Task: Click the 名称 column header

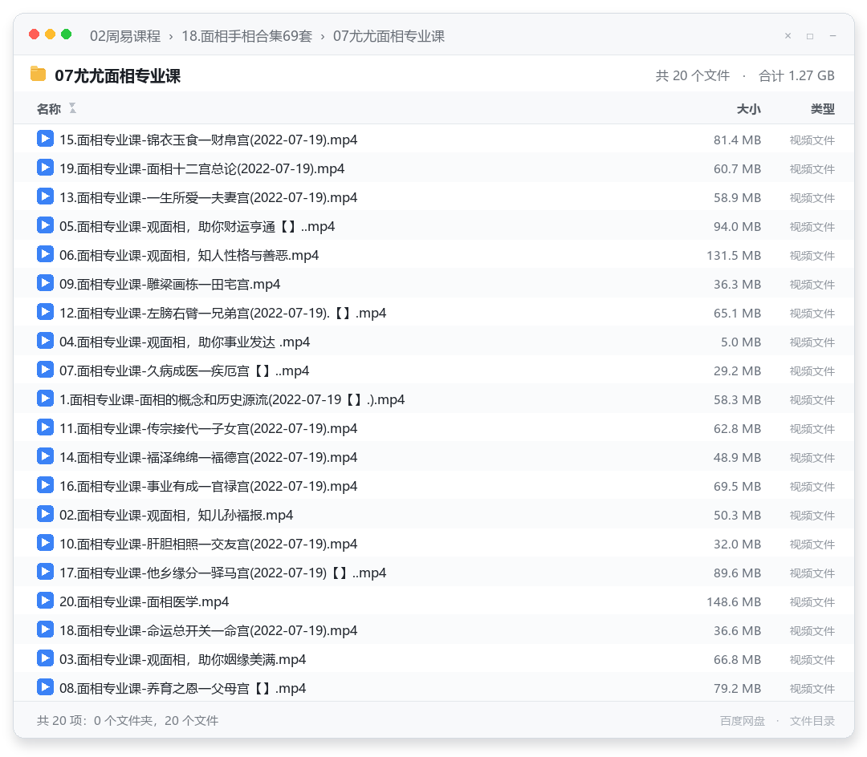Action: coord(49,109)
